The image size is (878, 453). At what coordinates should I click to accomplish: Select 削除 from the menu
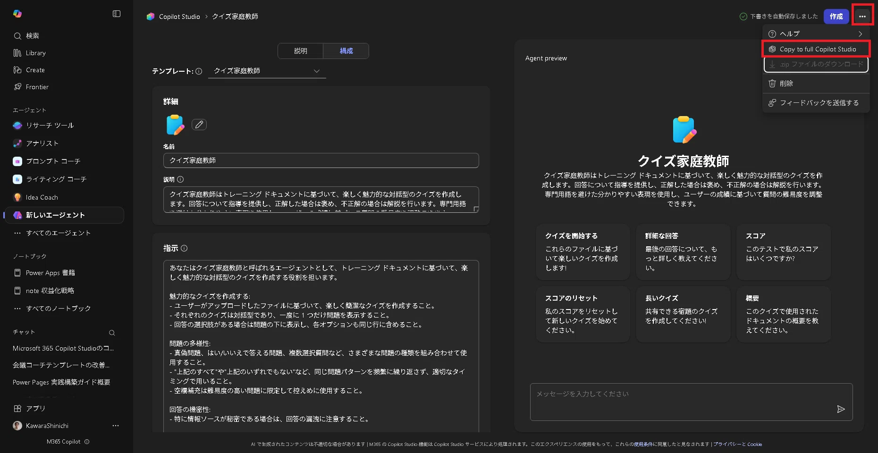tap(816, 84)
